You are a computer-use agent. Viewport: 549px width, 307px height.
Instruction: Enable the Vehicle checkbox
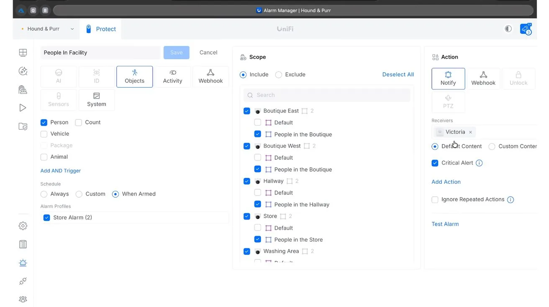(44, 134)
